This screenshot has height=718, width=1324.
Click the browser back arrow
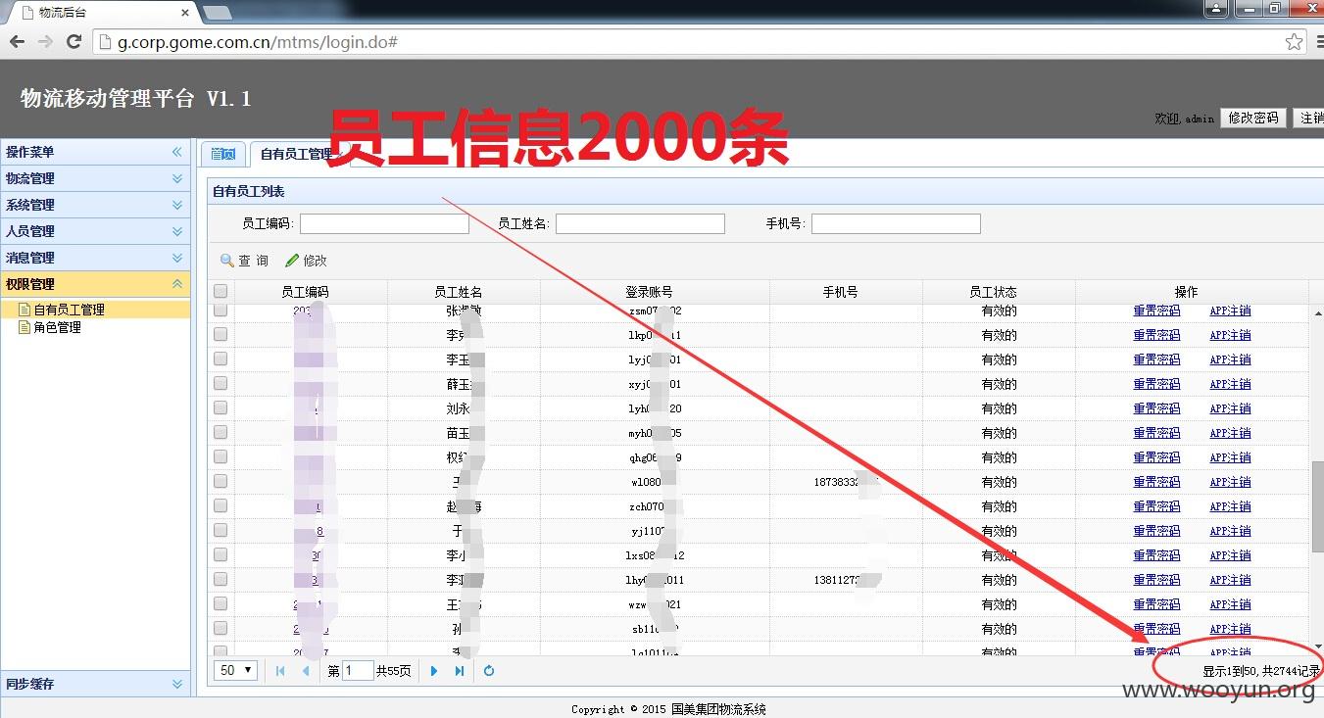click(x=17, y=42)
